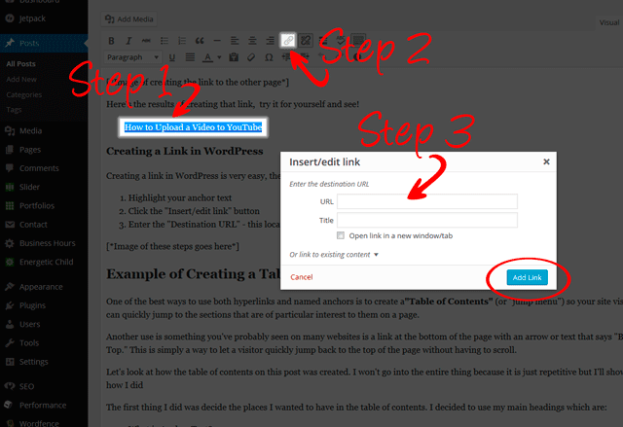Viewport: 623px width, 427px height.
Task: Switch to the Visual editor tab
Action: tap(609, 22)
